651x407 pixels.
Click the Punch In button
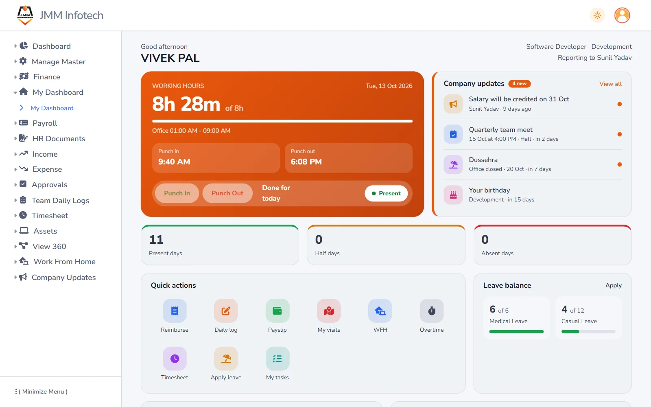[x=177, y=193]
